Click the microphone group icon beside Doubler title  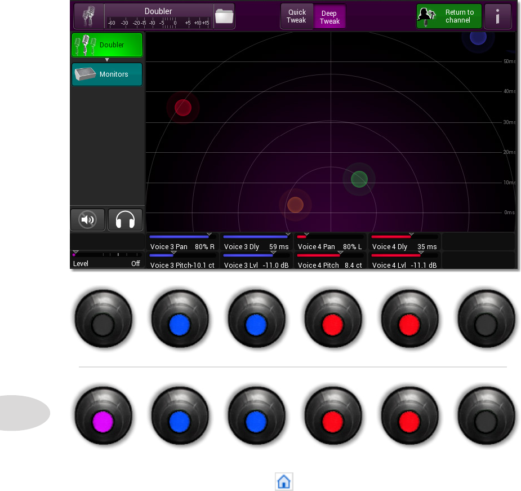(x=89, y=16)
